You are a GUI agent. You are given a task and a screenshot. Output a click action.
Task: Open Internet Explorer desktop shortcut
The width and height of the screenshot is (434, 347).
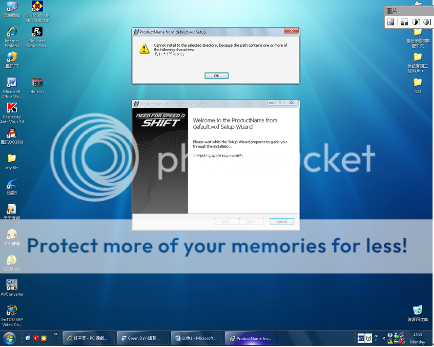(12, 33)
